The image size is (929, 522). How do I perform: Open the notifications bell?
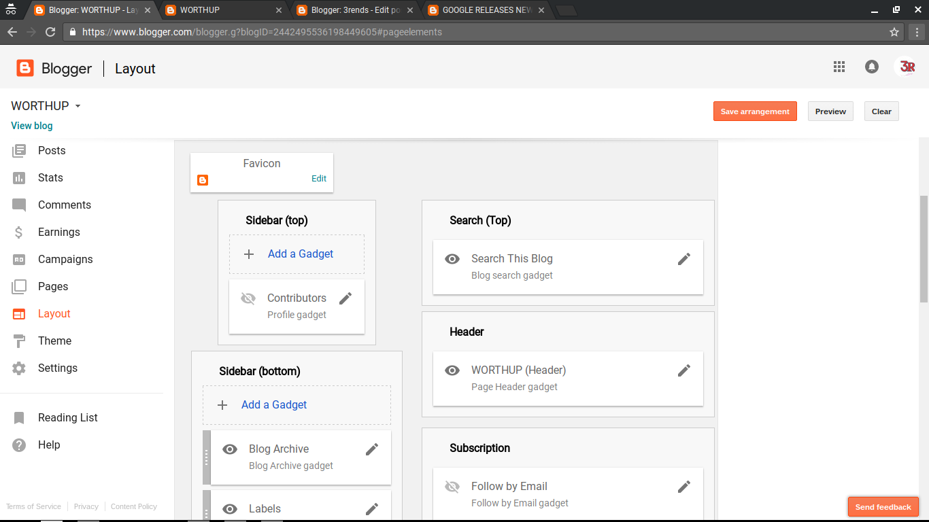[x=872, y=67]
